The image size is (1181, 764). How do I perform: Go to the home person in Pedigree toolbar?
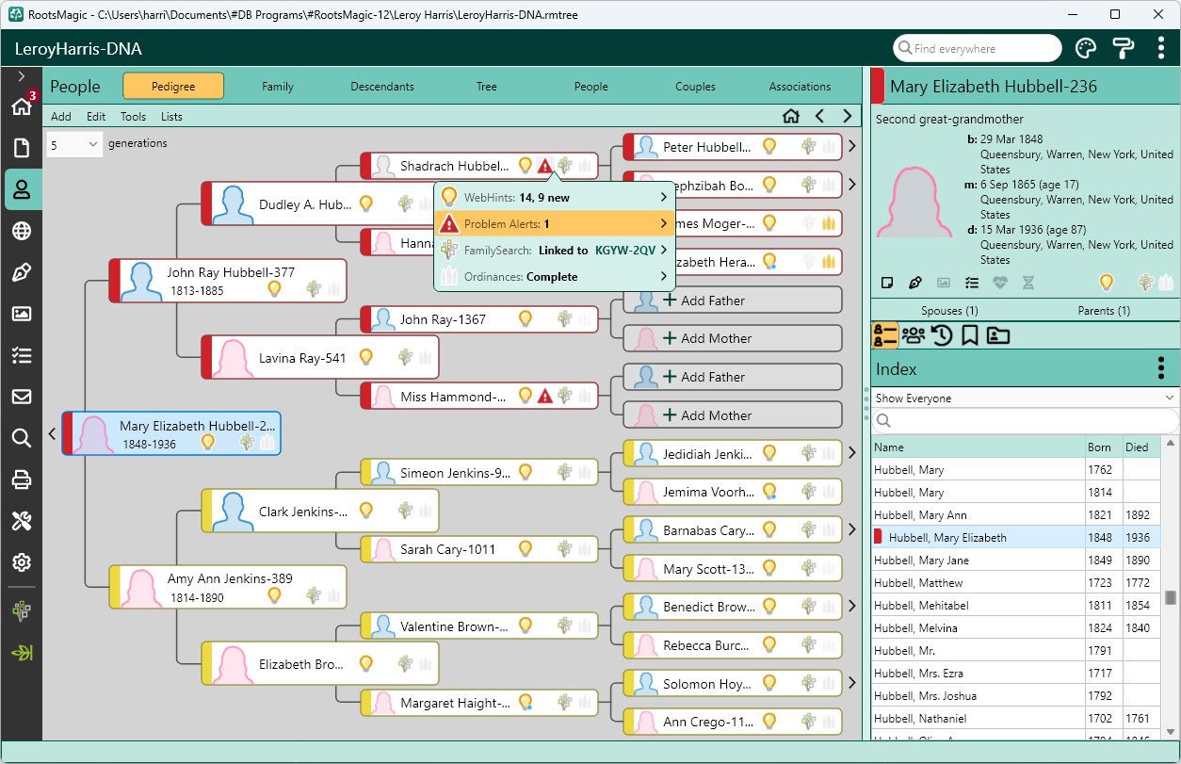pos(791,116)
